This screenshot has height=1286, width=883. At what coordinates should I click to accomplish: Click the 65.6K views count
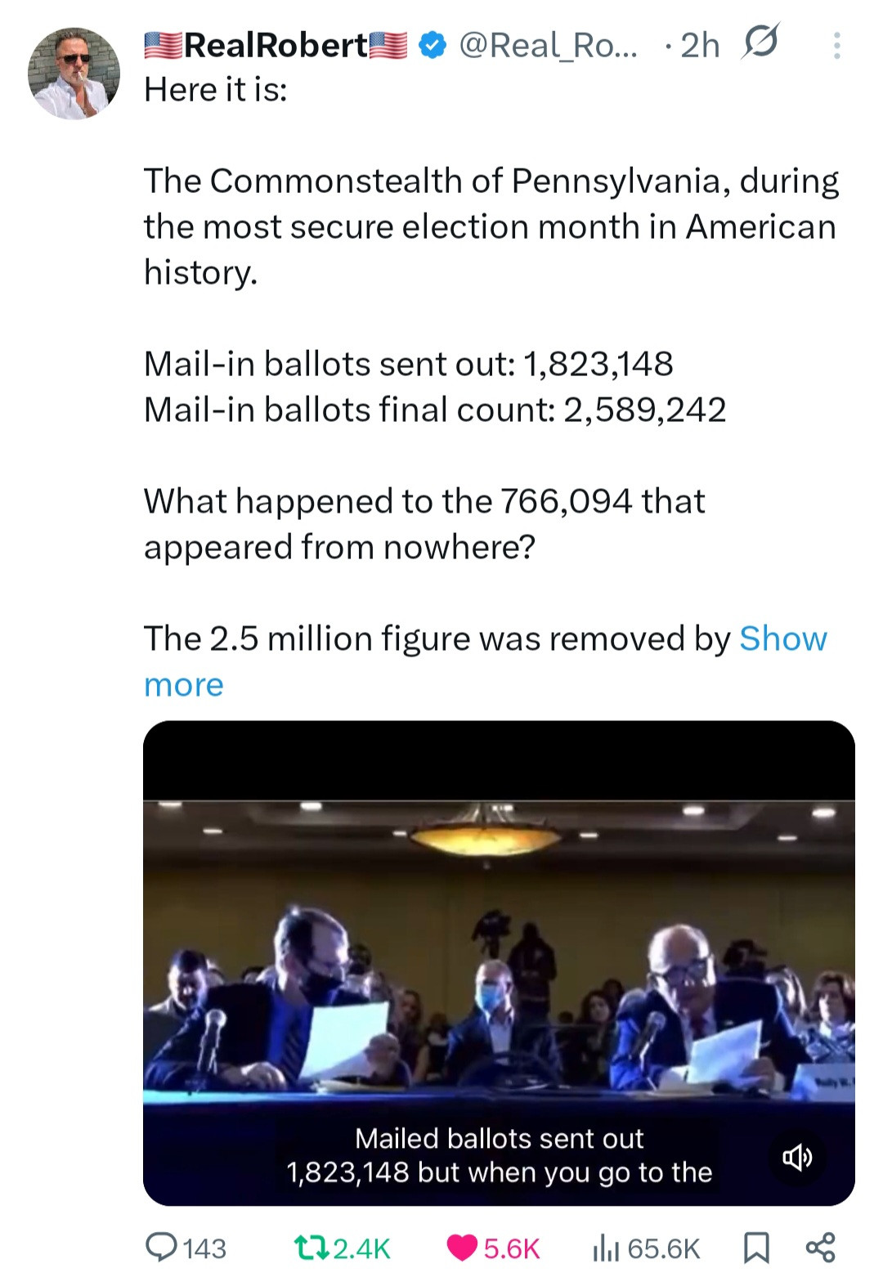click(664, 1248)
